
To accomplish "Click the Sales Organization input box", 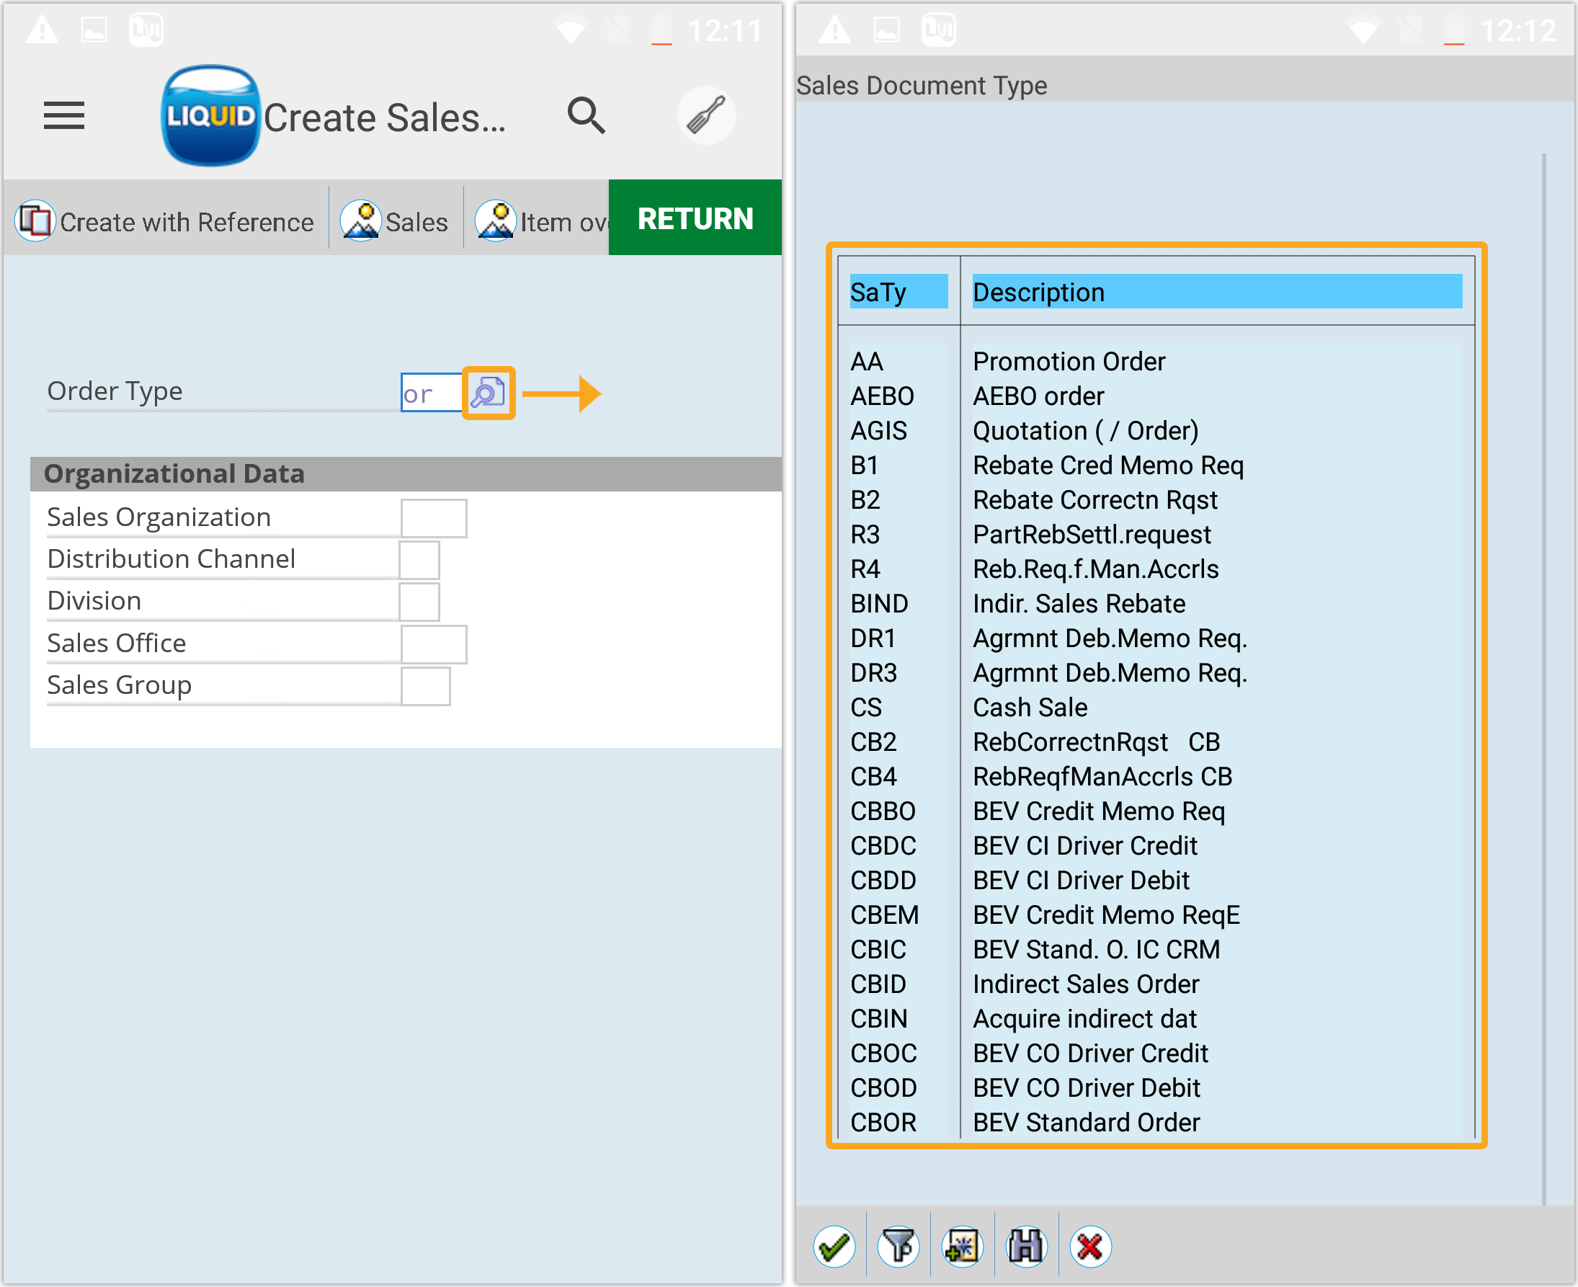I will click(434, 518).
